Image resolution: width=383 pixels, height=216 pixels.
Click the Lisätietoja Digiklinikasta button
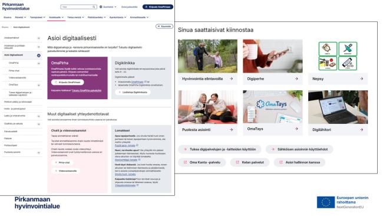(x=133, y=92)
